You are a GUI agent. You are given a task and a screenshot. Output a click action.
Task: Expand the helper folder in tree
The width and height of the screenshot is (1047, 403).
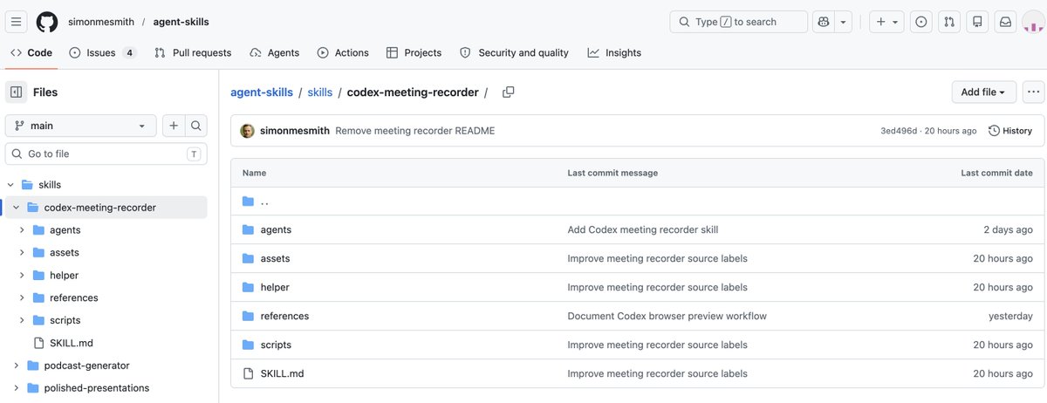[x=22, y=276]
